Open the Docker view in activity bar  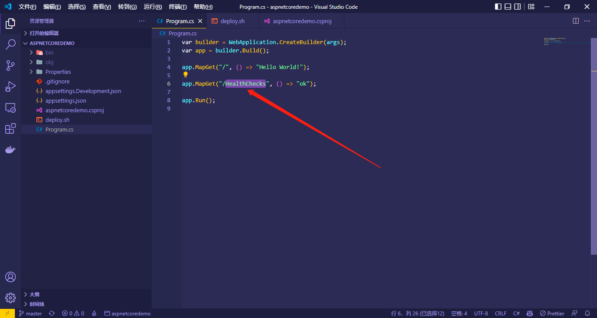pos(10,149)
